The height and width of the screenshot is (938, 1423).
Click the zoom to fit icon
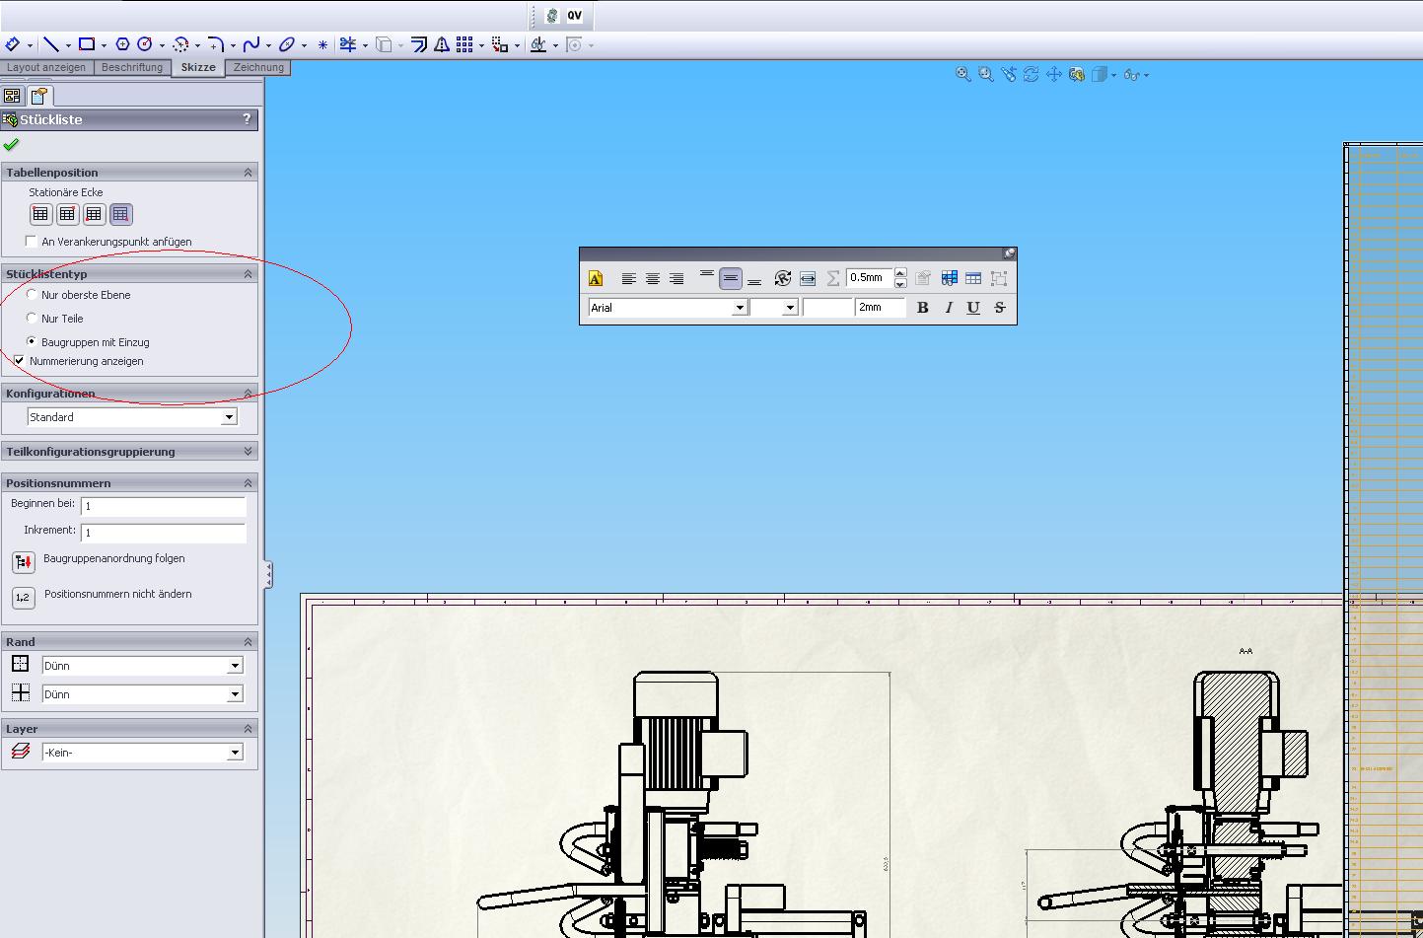coord(963,75)
